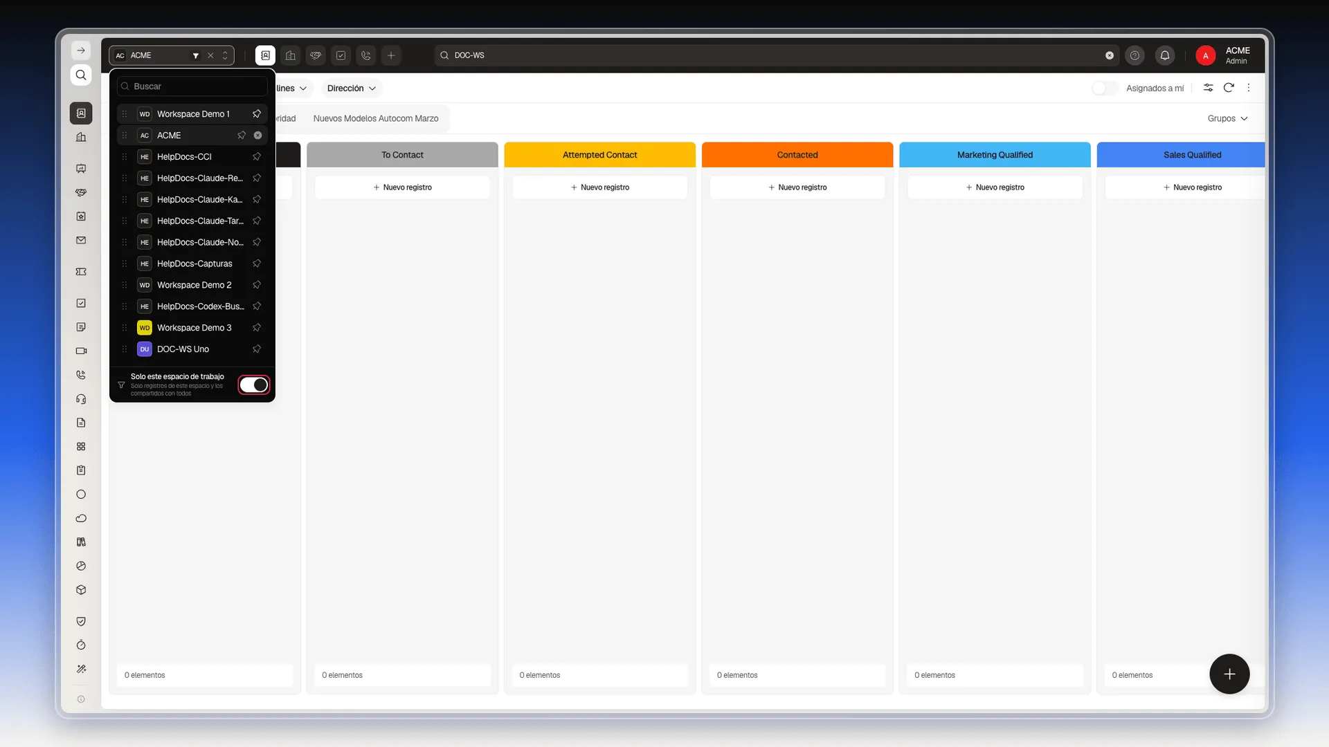Open the headset support icon in sidebar
The image size is (1329, 747).
(81, 399)
